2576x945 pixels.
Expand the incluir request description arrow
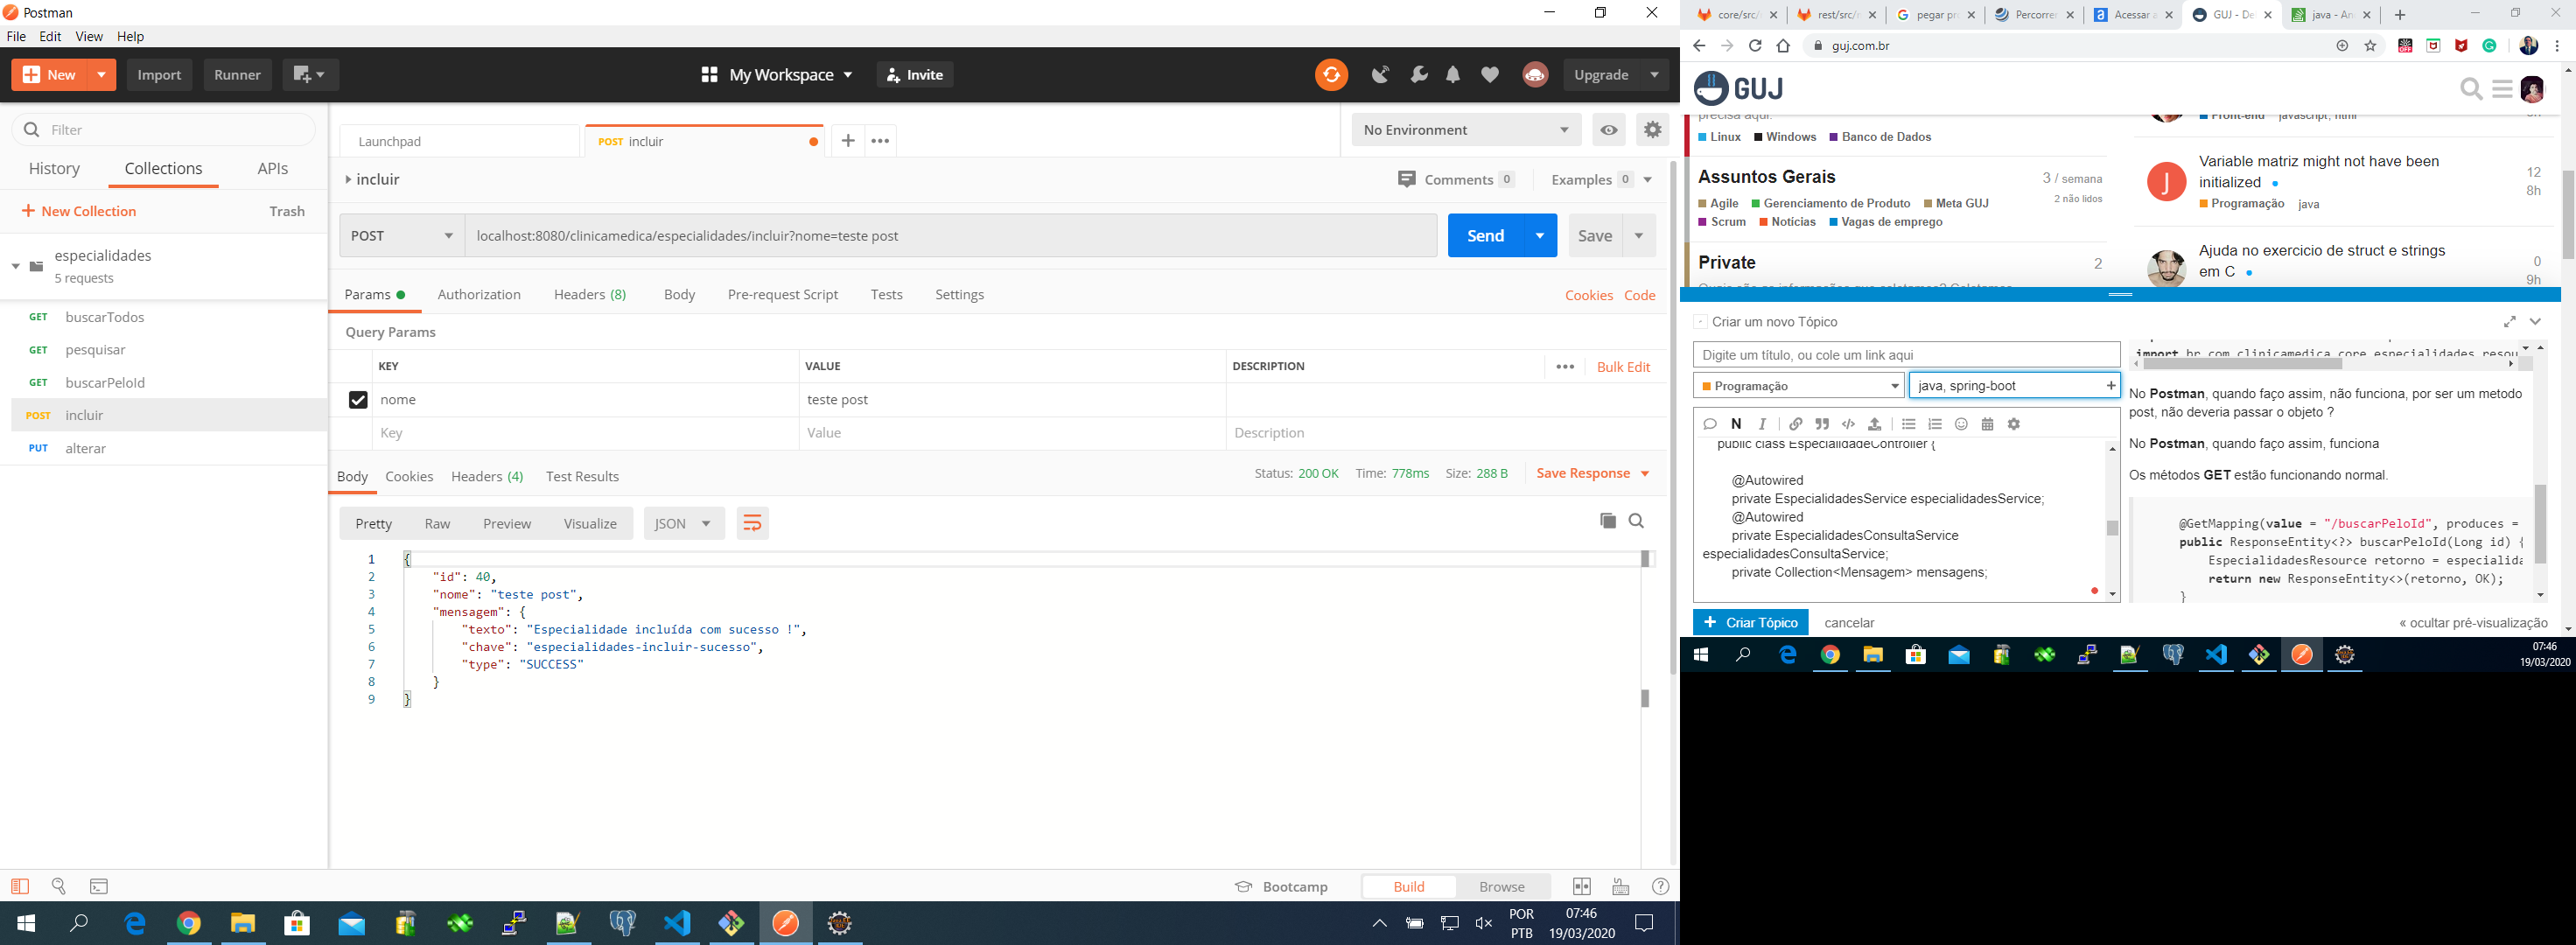348,180
